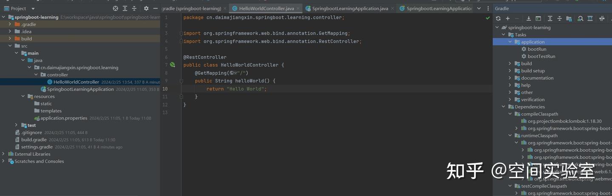Expand the test folder
Viewport: 612px width, 196px height.
coord(17,125)
